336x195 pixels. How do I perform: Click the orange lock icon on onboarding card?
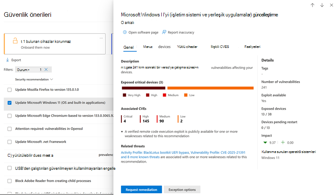click(15, 40)
